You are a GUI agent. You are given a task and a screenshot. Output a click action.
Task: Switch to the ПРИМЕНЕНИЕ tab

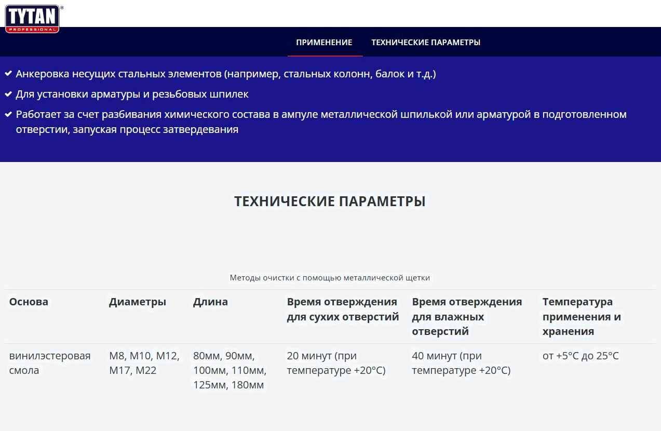324,43
